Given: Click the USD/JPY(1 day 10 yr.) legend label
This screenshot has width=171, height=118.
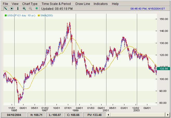Looking at the screenshot, I should pyautogui.click(x=21, y=16).
